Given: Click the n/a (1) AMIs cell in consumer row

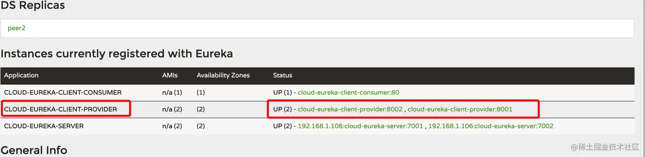Looking at the screenshot, I should tap(172, 92).
